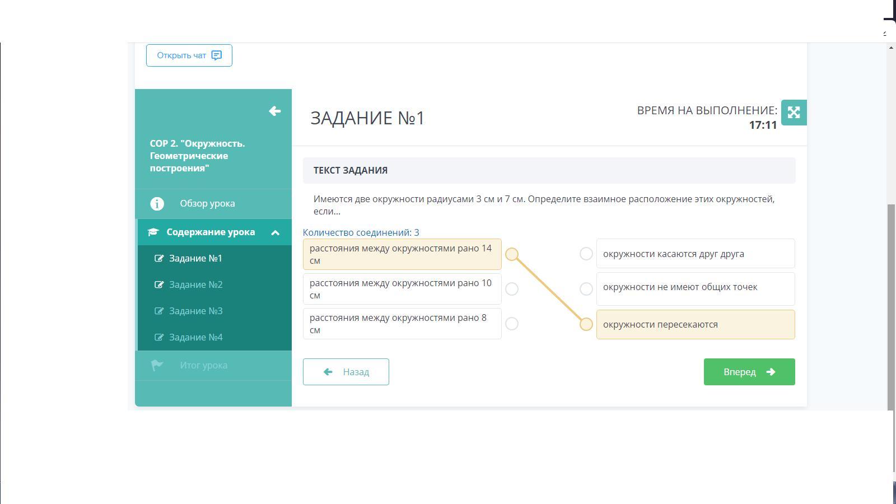Select connector circle for the 10 см option

(512, 289)
